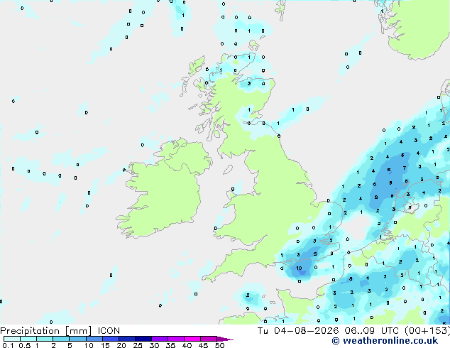Select the purple swatch between 30 and 35
This screenshot has height=348, width=450.
coord(160,339)
